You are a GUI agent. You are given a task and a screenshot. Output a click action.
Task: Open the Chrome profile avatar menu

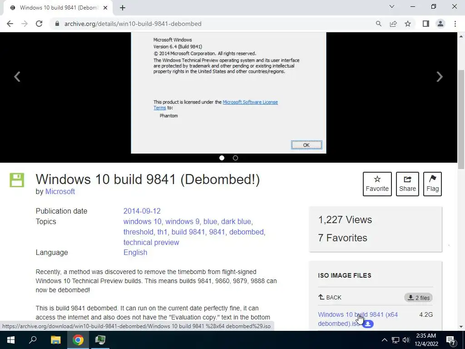click(x=440, y=24)
